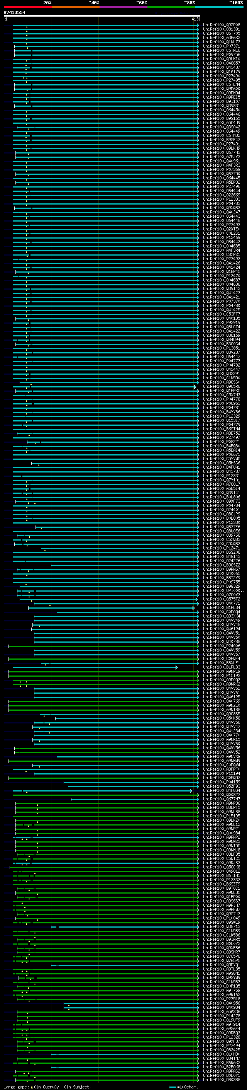Viewport: 247px width, 1090px height.
Task: Select the UniRef100_Q50K58 label
Action: pyautogui.click(x=221, y=718)
